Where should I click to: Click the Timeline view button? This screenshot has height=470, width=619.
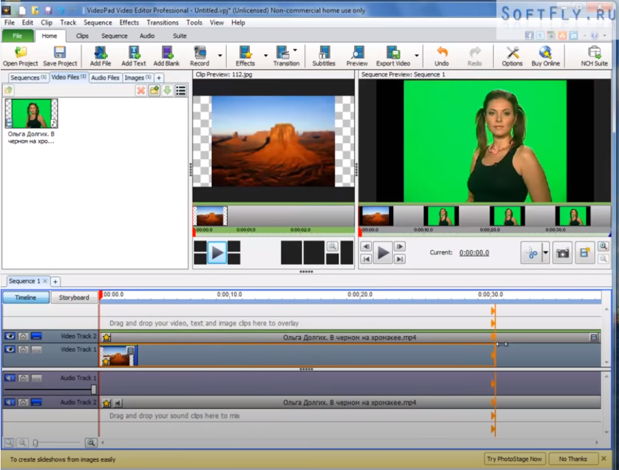point(26,298)
